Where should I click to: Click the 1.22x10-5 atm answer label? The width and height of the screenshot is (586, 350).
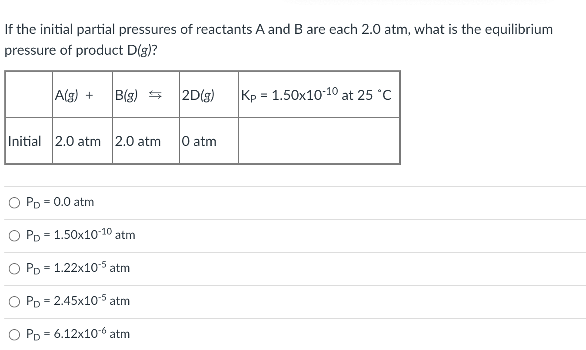tap(78, 267)
